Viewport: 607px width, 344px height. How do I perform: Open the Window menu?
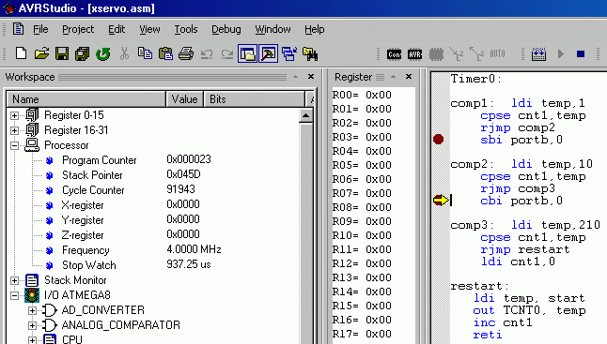[272, 29]
